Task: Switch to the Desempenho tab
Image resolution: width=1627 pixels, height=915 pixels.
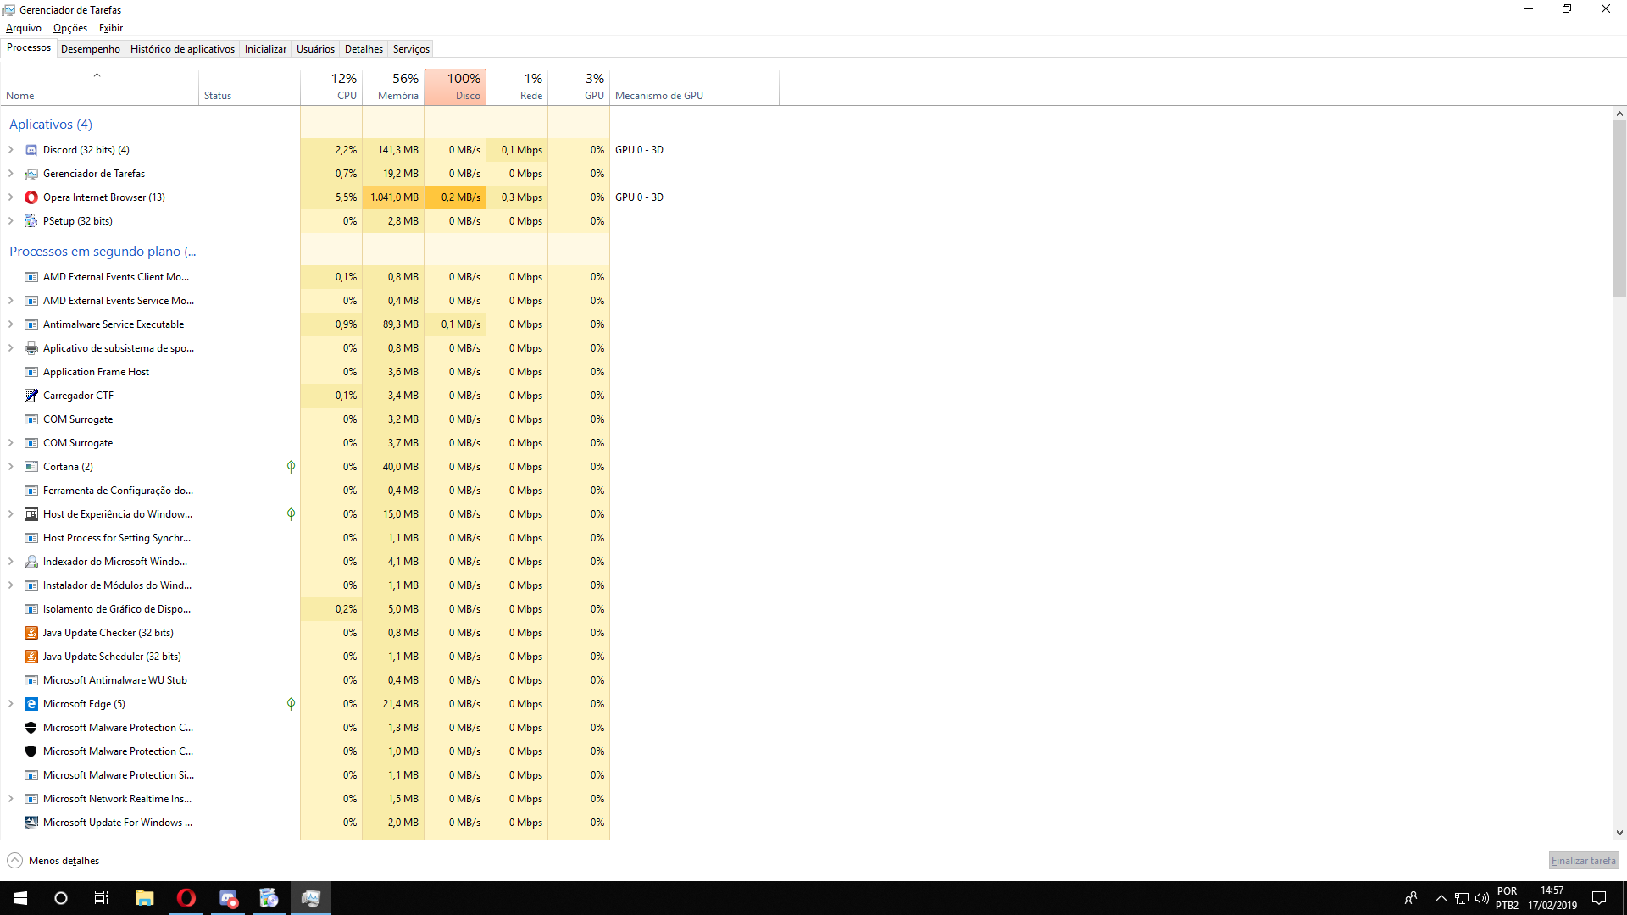Action: click(91, 49)
